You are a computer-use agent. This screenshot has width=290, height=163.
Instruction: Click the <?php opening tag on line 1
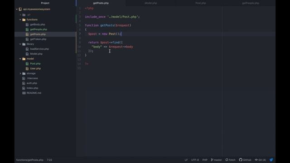coord(89,8)
